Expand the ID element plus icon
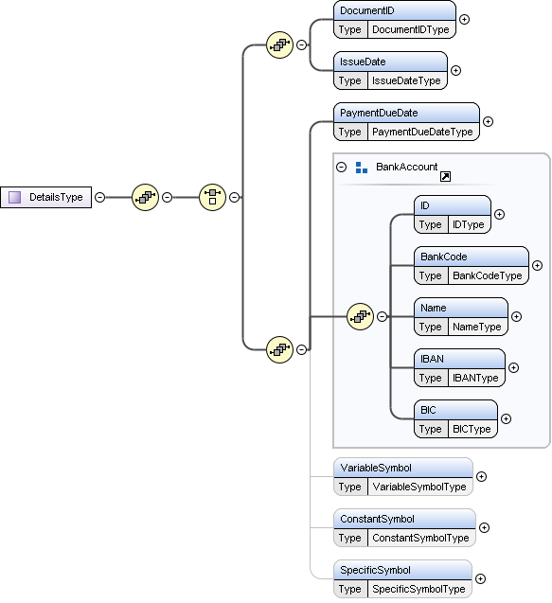The width and height of the screenshot is (552, 603). coord(499,214)
